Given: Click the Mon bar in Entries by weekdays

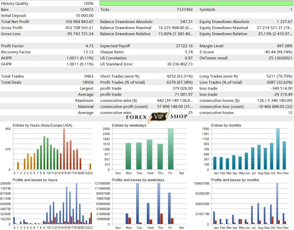Looking at the screenshot, I should [x=128, y=156].
